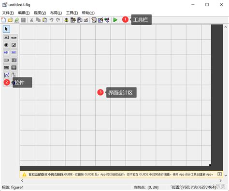Open the 工具(T) menu
Screen dimensions: 229x191
pos(72,13)
